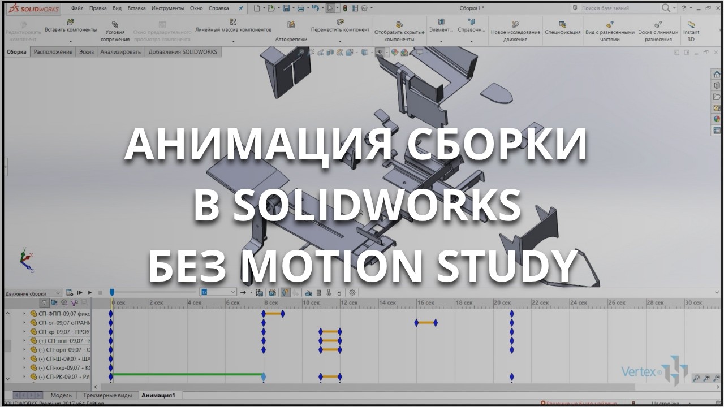The width and height of the screenshot is (724, 407).
Task: Switch to Добавления SOLIDWORKS tab
Action: pyautogui.click(x=182, y=52)
